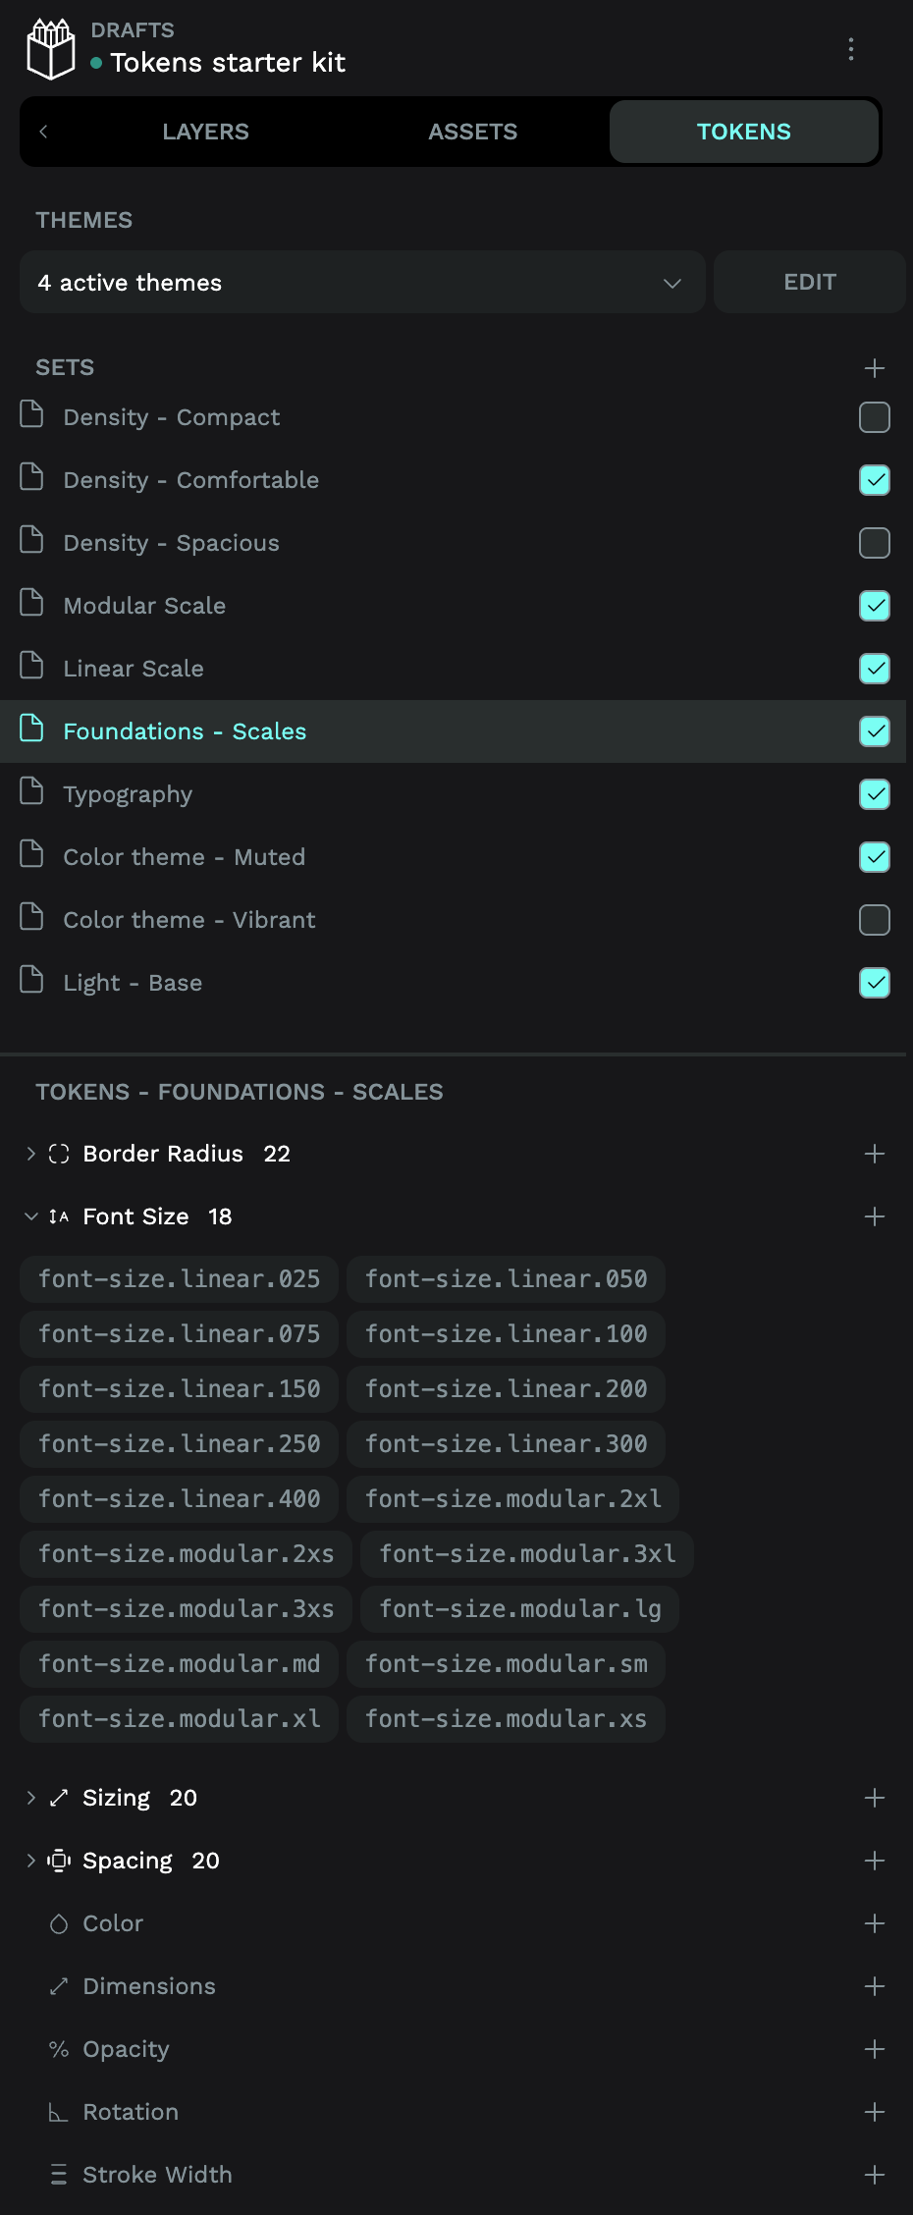Collapse the Font Size token group
This screenshot has height=2215, width=913.
(x=31, y=1216)
